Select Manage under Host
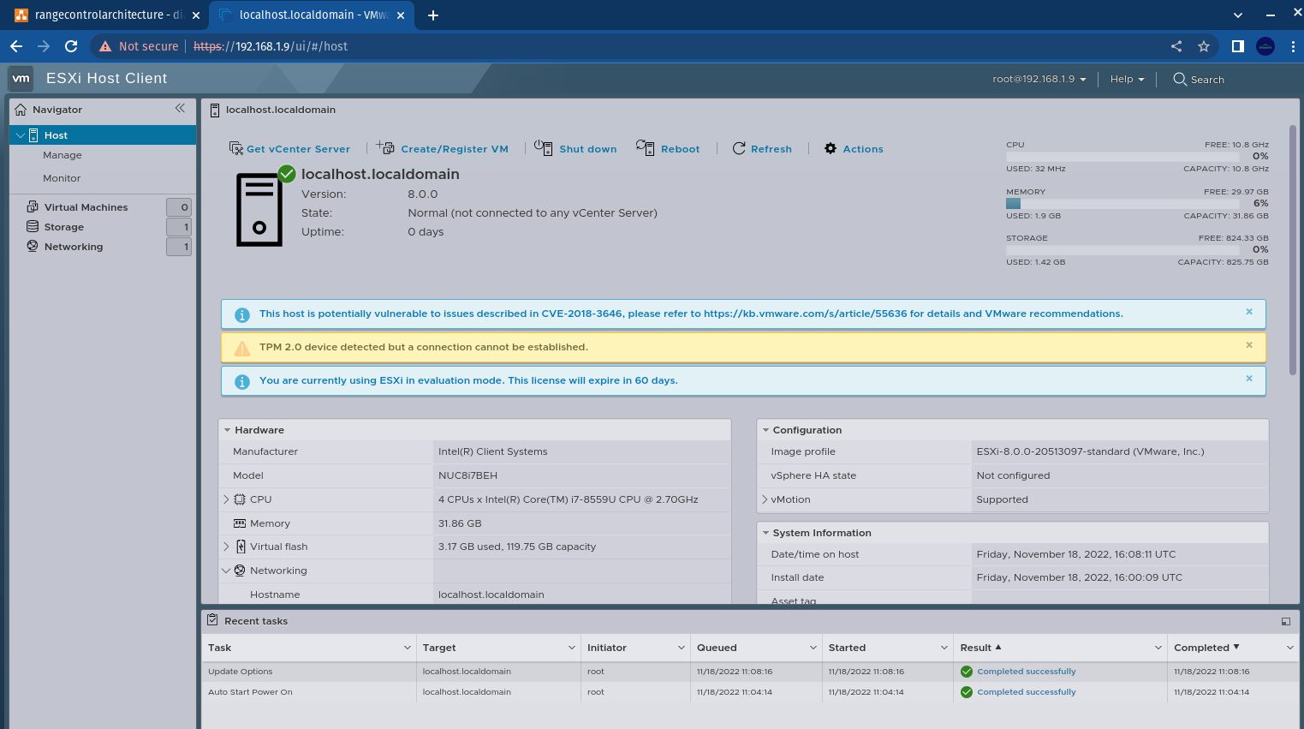This screenshot has width=1304, height=729. pyautogui.click(x=63, y=155)
